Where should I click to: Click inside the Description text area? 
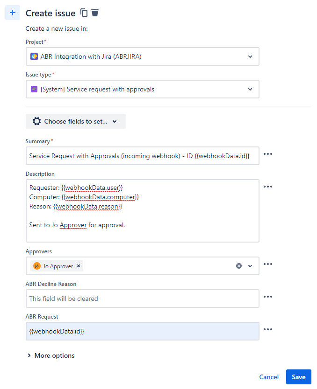(143, 211)
